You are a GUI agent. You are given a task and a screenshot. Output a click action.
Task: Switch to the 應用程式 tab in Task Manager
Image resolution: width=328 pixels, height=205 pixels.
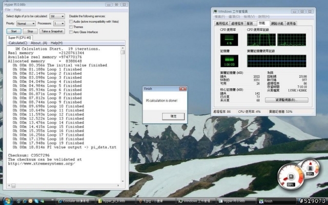[x=222, y=24]
